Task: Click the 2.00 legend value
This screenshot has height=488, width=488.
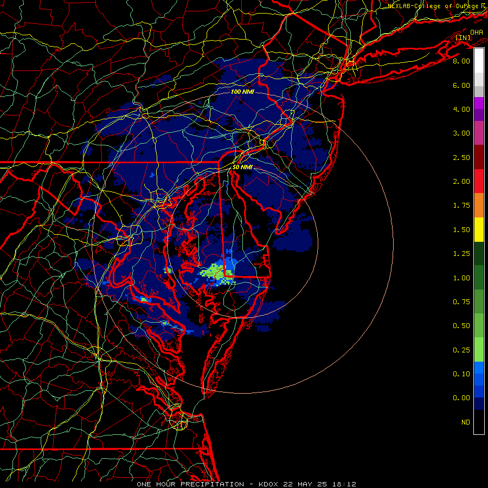Action: tap(461, 182)
